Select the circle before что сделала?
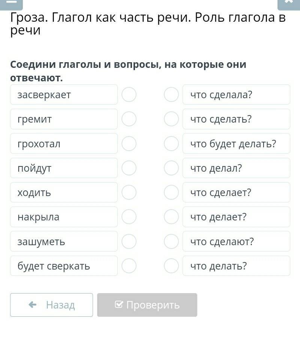The height and width of the screenshot is (346, 300). point(171,94)
